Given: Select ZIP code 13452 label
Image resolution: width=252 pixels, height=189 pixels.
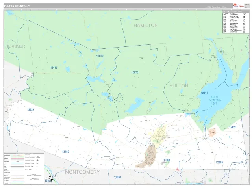Looking at the screenshot, I should (x=66, y=152).
